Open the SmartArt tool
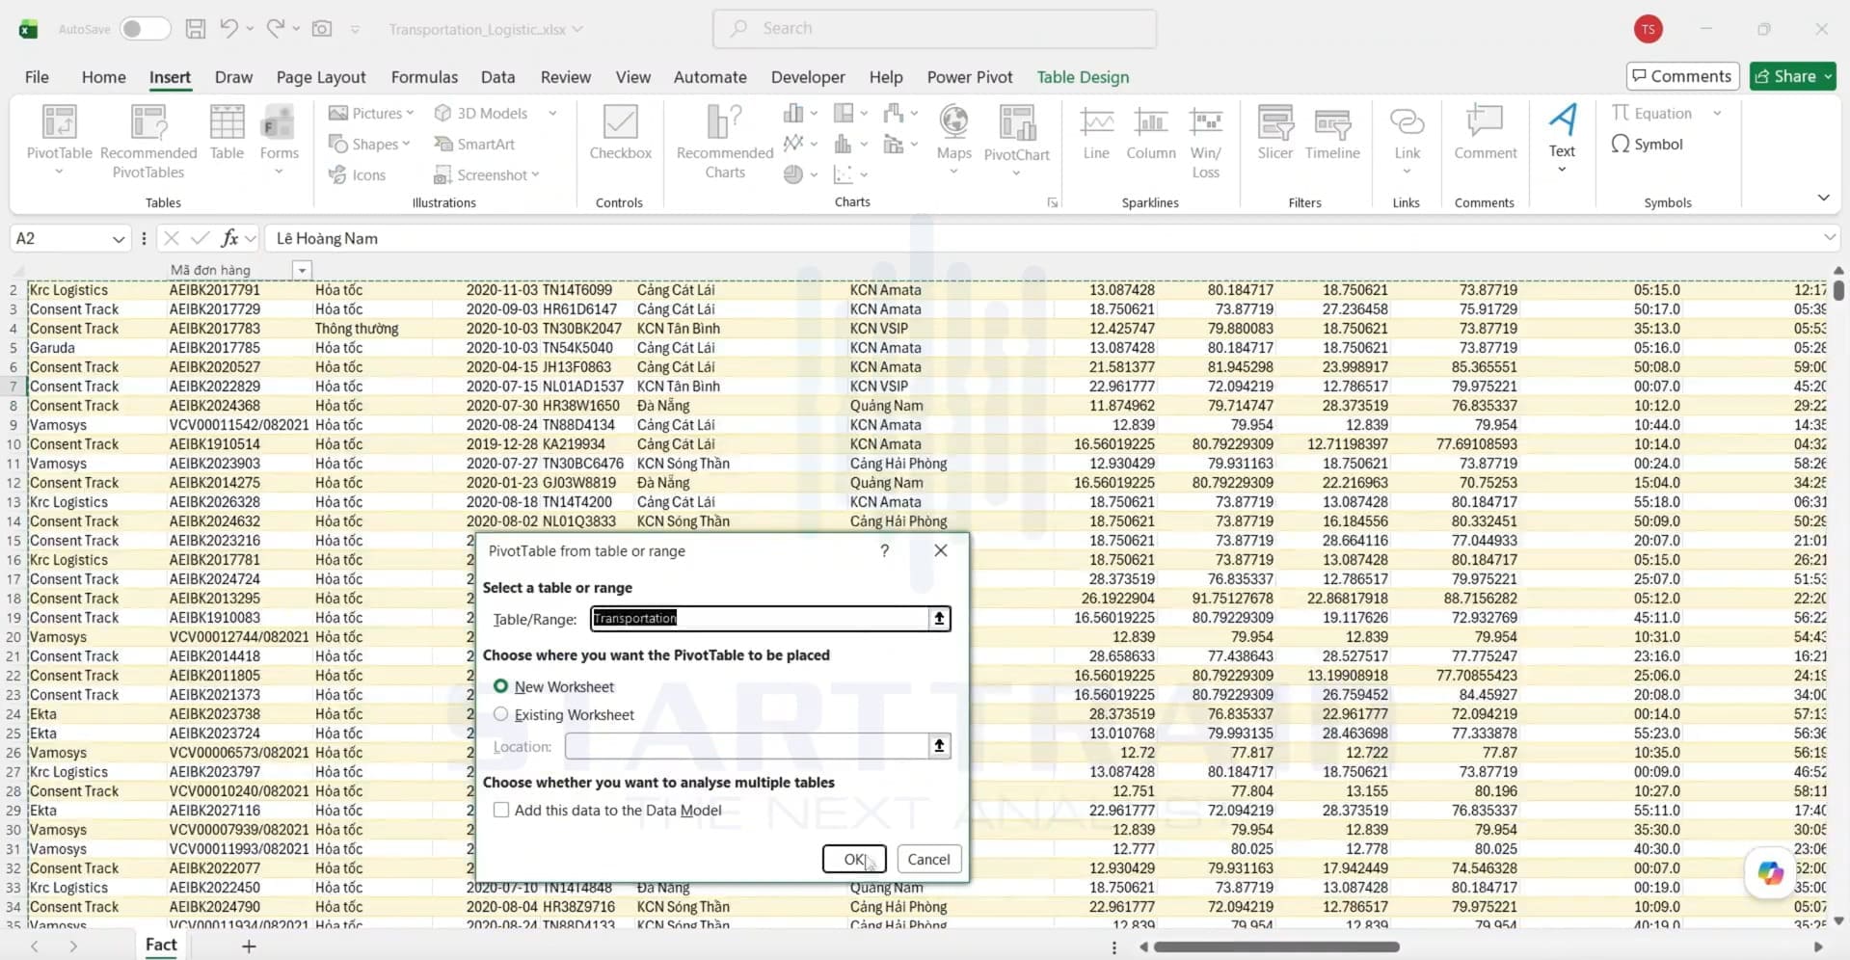The height and width of the screenshot is (960, 1850). click(474, 144)
